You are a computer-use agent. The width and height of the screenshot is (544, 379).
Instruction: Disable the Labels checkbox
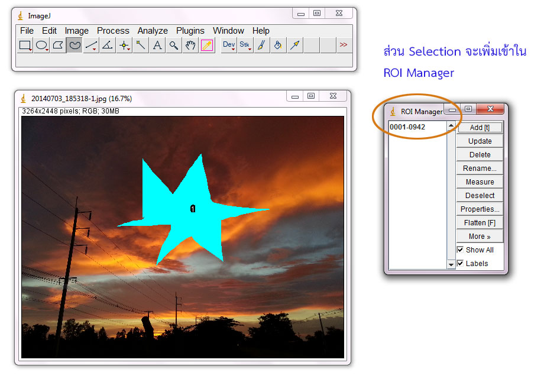[460, 263]
